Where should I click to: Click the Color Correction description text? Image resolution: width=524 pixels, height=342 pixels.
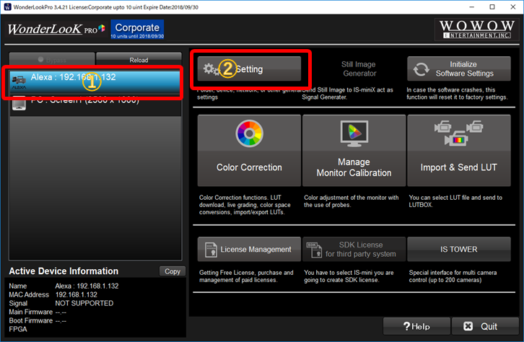pos(245,205)
